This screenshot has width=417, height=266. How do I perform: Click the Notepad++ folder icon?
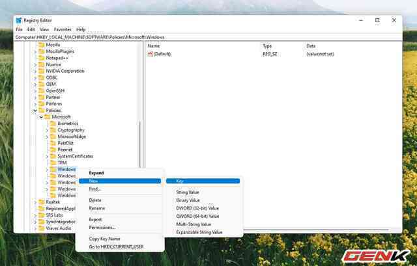42,58
